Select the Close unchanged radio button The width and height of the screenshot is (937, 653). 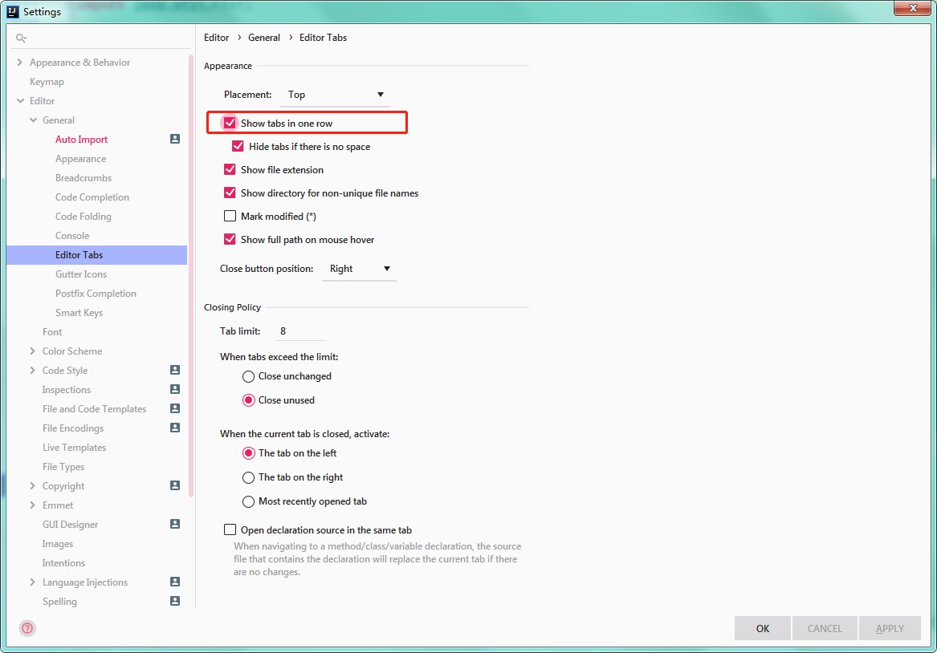pyautogui.click(x=249, y=377)
